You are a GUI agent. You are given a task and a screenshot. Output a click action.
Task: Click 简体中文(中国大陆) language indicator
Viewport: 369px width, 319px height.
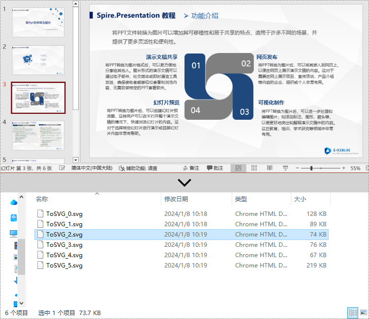(x=92, y=168)
